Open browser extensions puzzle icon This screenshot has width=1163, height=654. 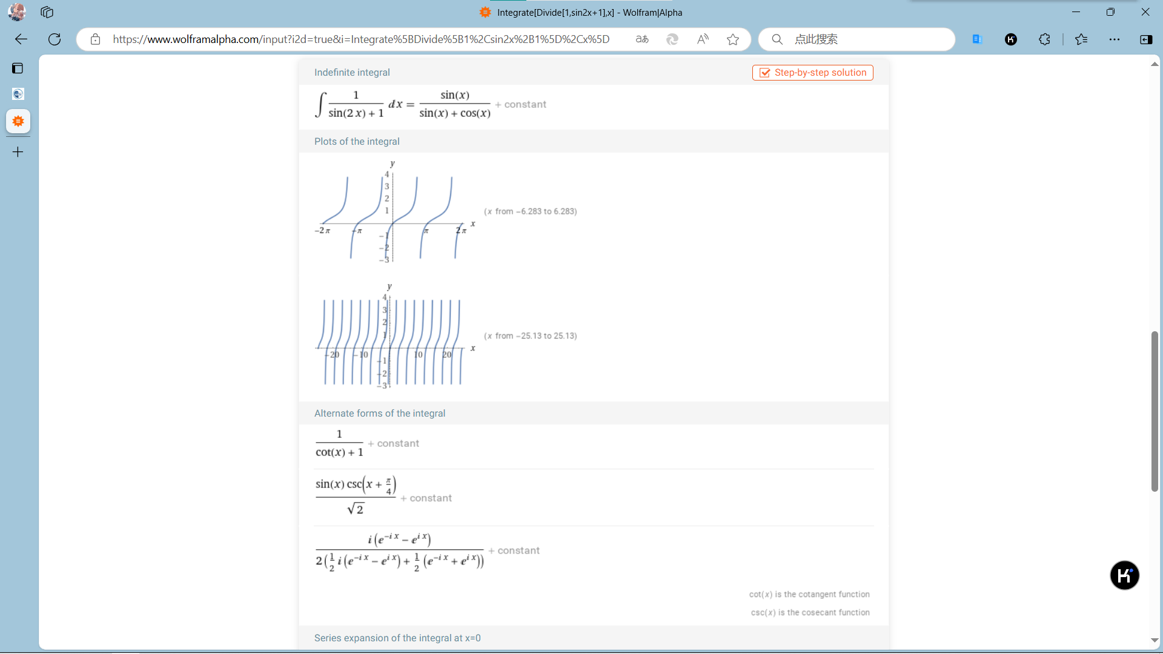point(1044,39)
